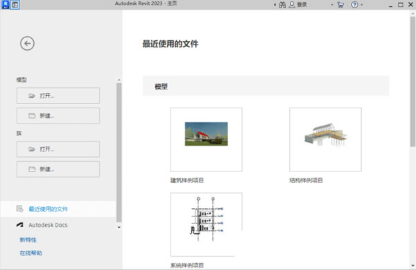The width and height of the screenshot is (416, 270).
Task: Click the user sign-in icon
Action: [x=292, y=5]
